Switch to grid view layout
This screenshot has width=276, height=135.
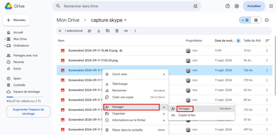256,20
